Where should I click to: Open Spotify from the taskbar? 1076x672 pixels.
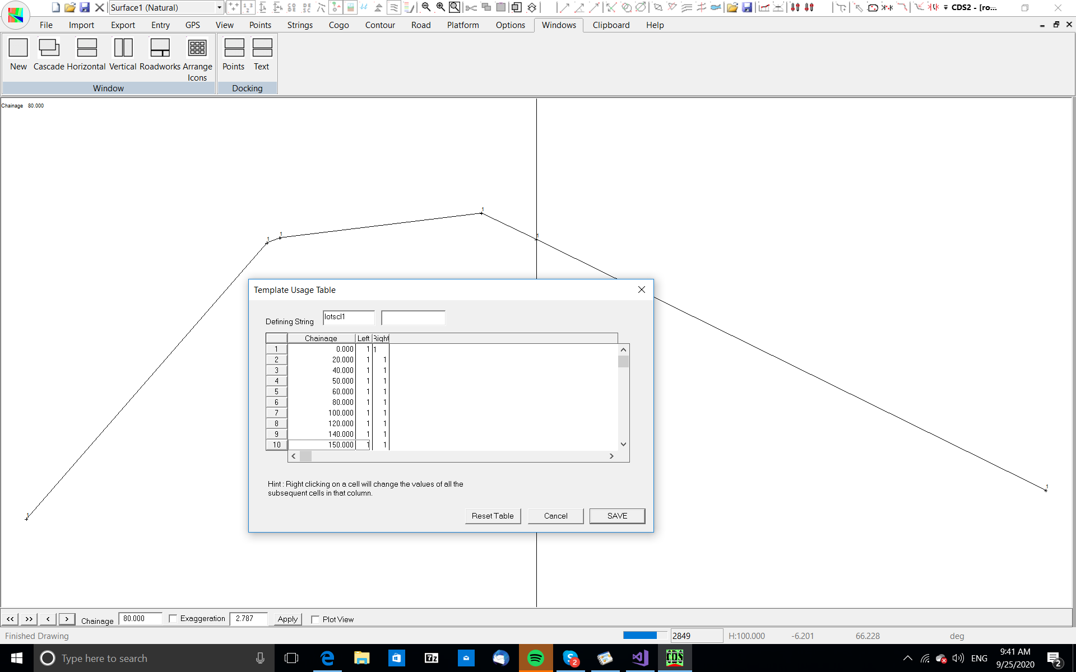point(536,658)
